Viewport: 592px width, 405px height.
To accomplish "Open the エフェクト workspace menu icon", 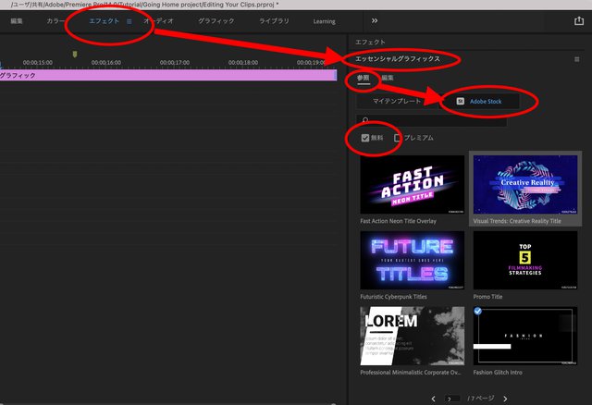I will (129, 21).
